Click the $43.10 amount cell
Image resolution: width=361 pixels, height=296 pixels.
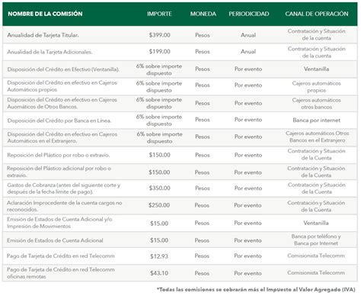159,273
